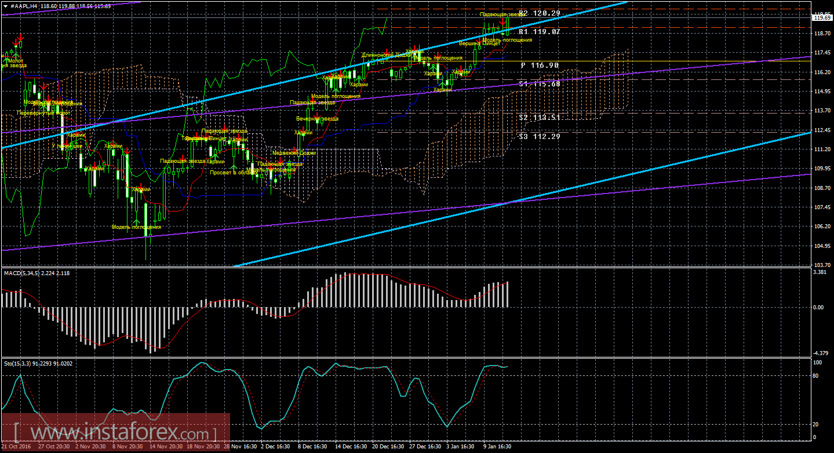
Task: Click the 27 Dec 16:30 time label
Action: [x=425, y=447]
